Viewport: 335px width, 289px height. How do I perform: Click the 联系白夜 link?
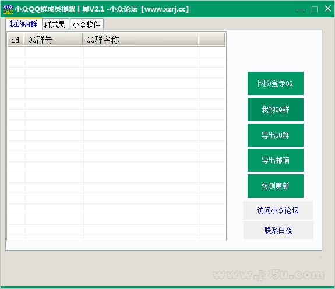278,230
